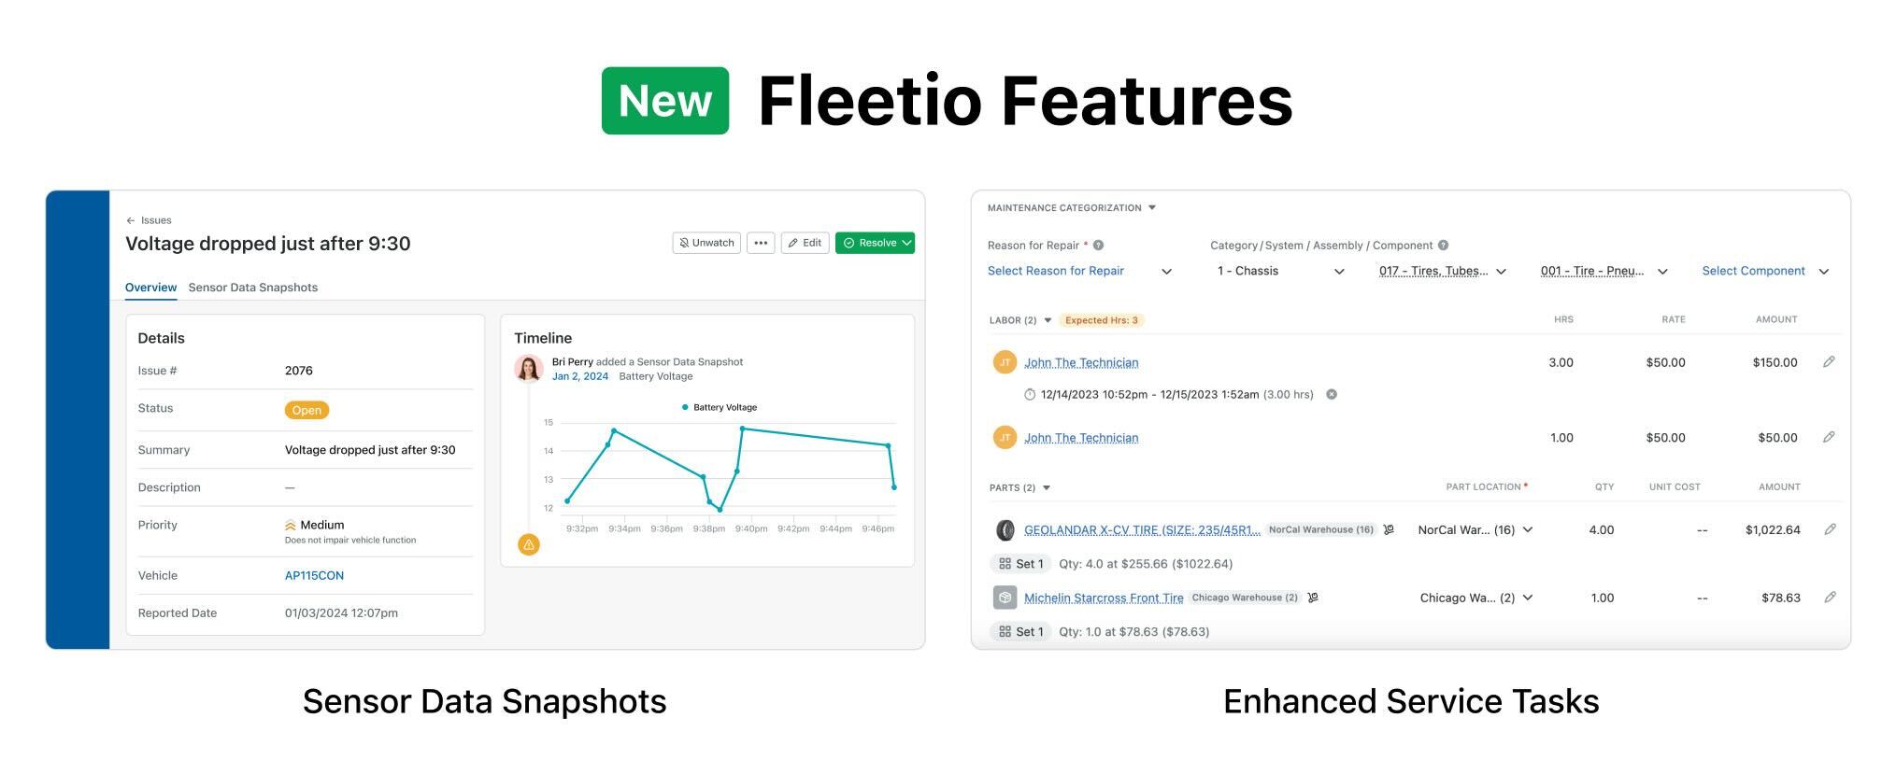This screenshot has height=760, width=1896.
Task: Click the back arrow next to Issues
Action: 131,220
